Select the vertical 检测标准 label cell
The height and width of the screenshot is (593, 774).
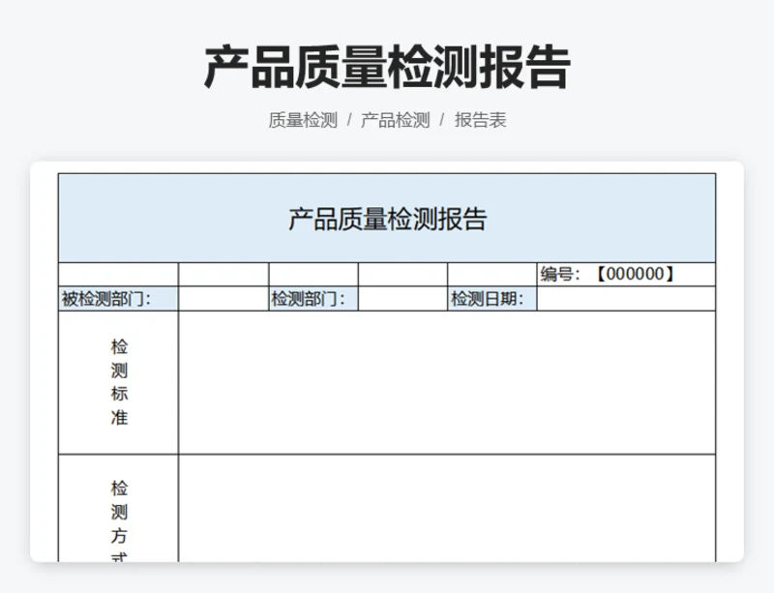click(x=118, y=383)
